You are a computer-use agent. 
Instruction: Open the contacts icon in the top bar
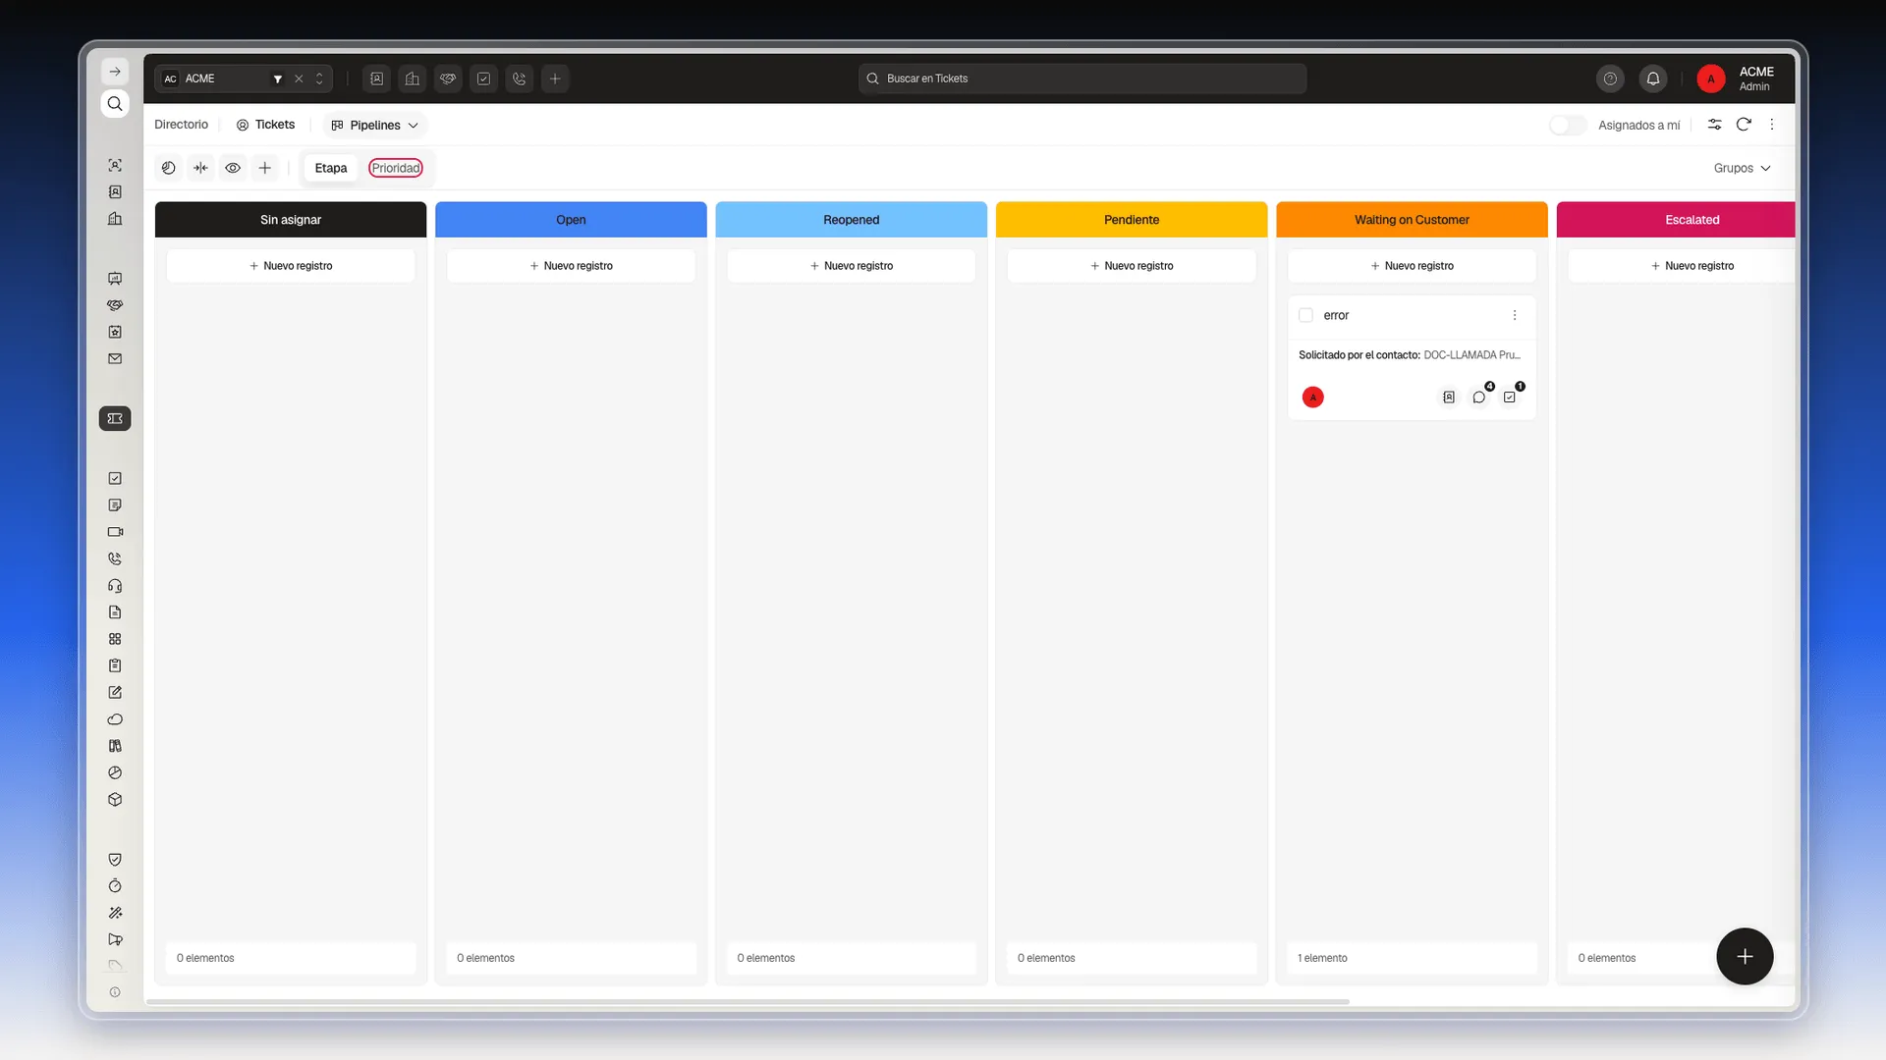(x=376, y=79)
